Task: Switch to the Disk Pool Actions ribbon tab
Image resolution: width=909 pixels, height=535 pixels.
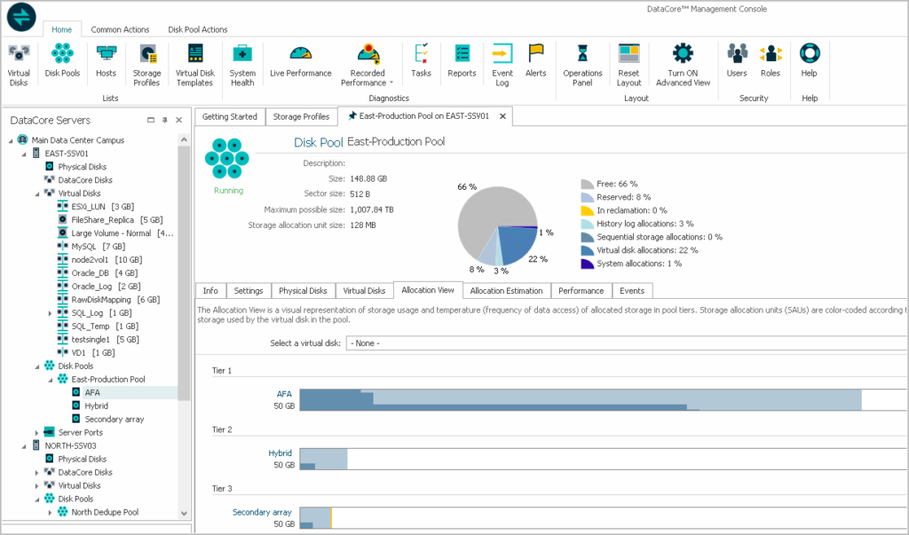Action: click(197, 28)
